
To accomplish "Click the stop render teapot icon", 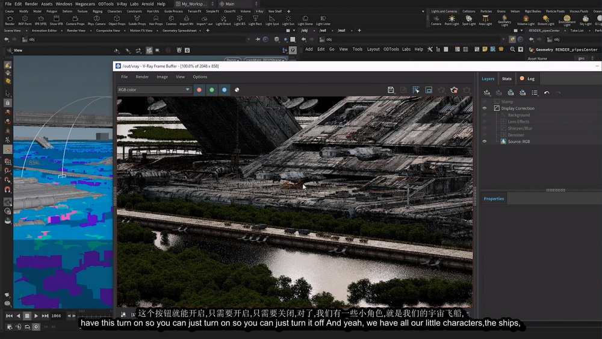I will click(454, 90).
